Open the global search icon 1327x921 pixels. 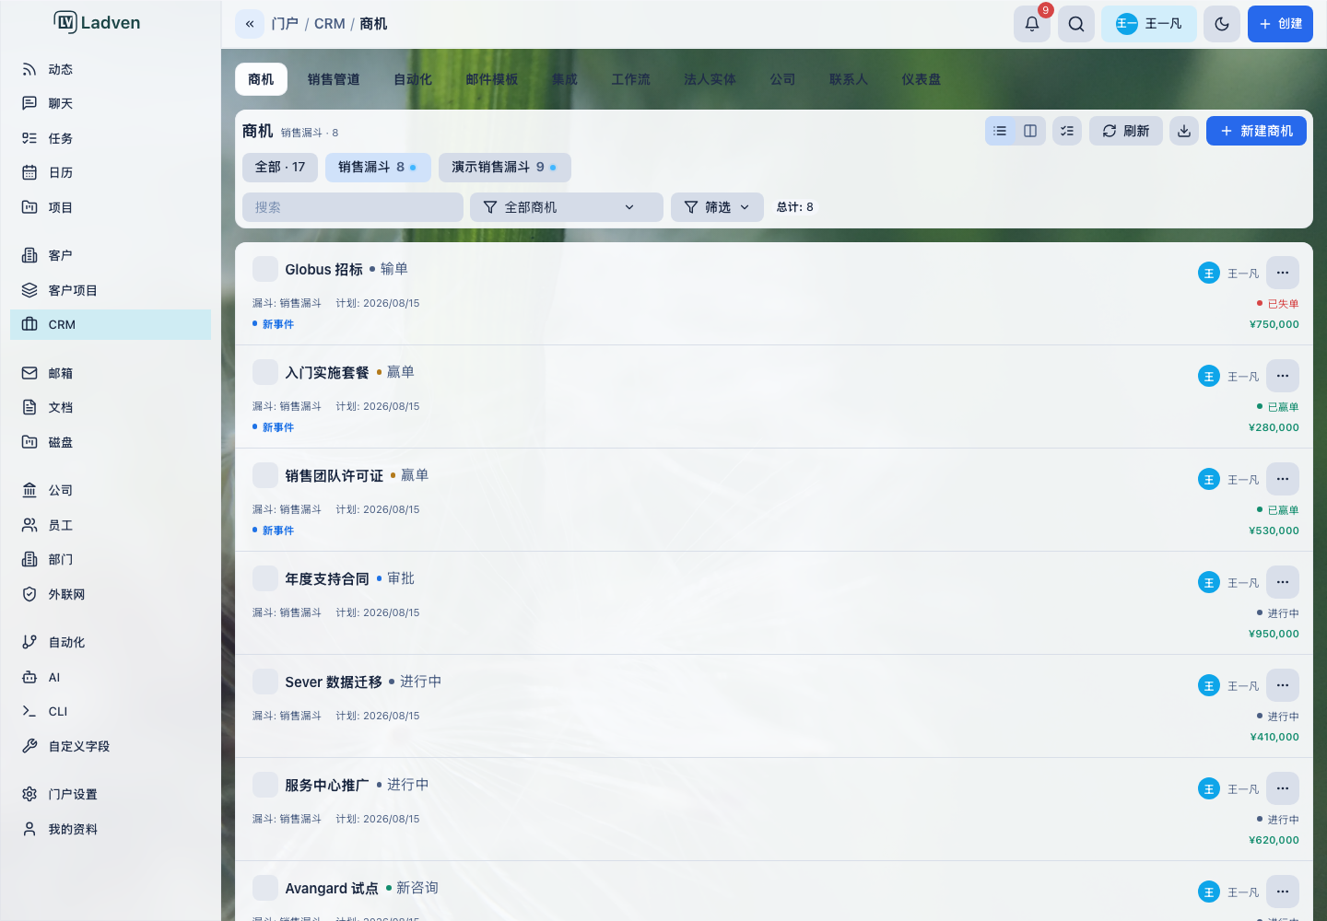click(x=1076, y=24)
